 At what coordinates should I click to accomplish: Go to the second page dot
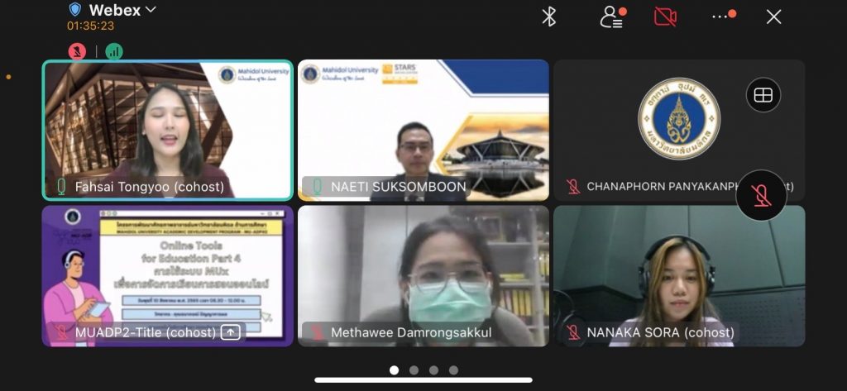coord(414,370)
